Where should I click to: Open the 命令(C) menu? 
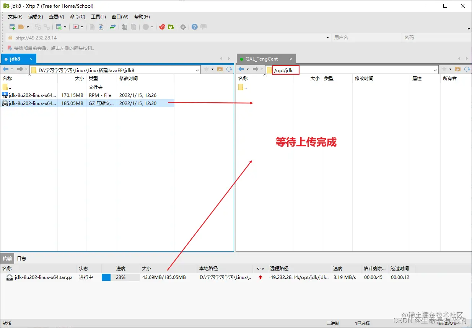point(78,17)
